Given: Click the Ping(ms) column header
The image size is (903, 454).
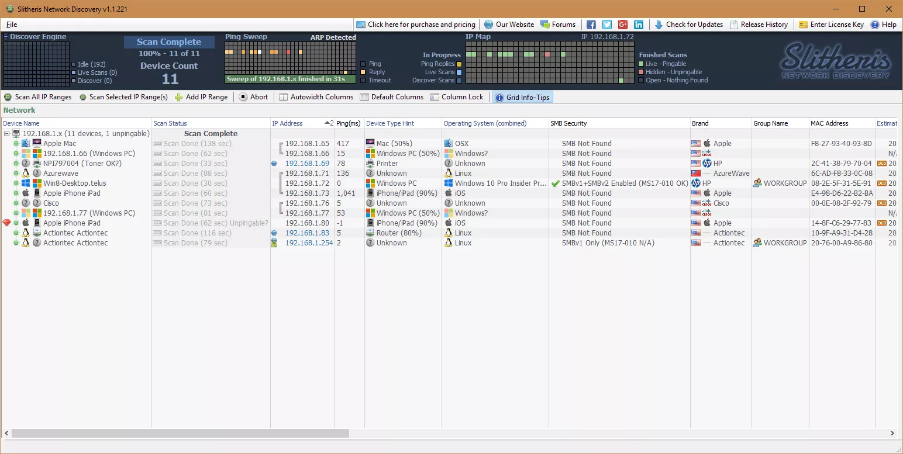Looking at the screenshot, I should [349, 123].
